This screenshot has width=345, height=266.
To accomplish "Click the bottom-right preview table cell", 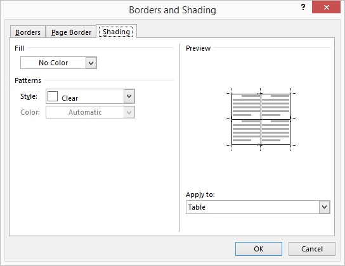I will click(x=275, y=132).
